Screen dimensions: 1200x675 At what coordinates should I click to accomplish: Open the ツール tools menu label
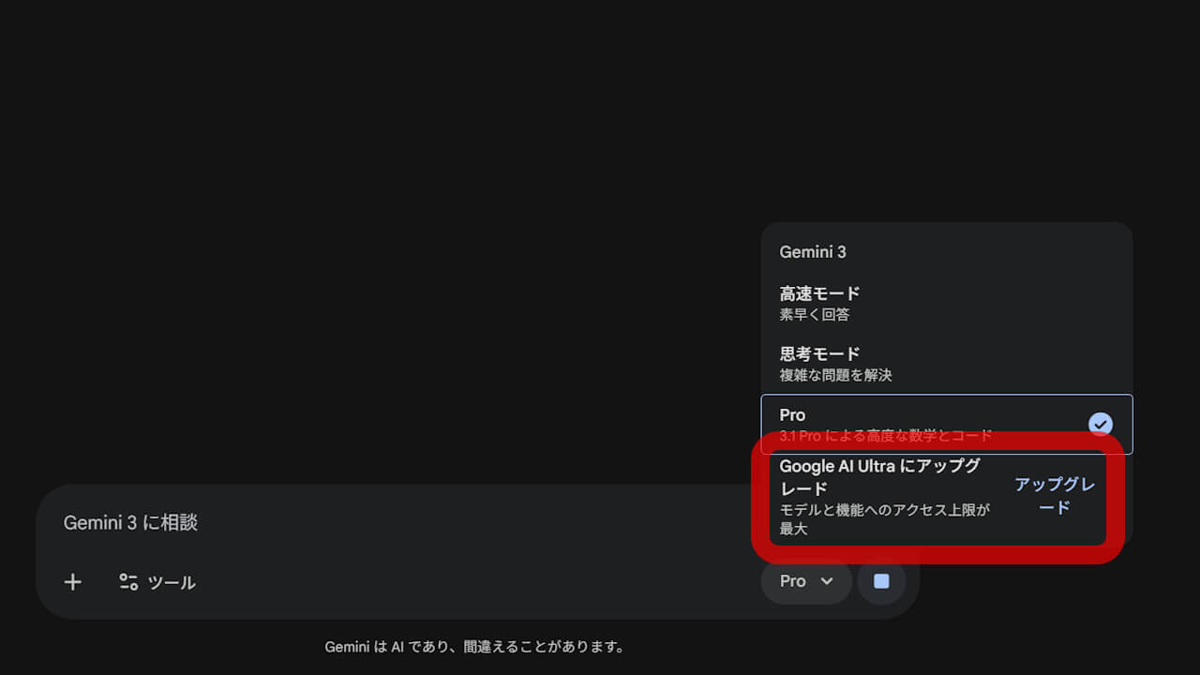point(173,581)
